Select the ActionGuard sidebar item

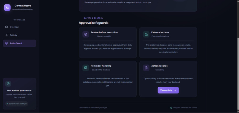point(19,43)
